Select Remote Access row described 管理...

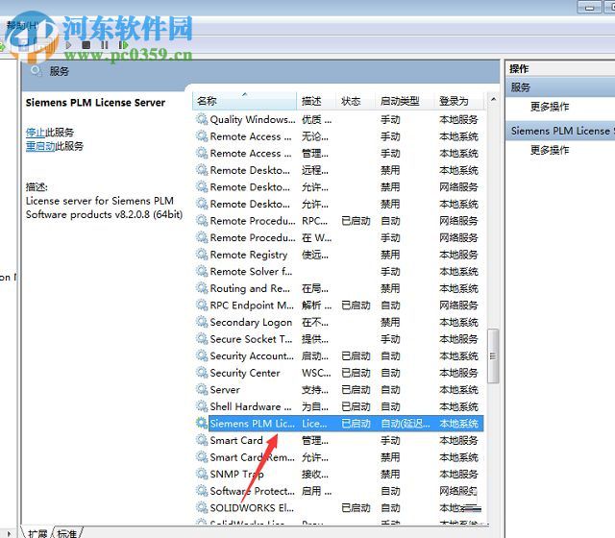339,153
